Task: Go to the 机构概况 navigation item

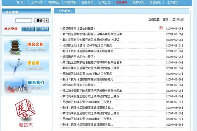Action: [x=54, y=2]
